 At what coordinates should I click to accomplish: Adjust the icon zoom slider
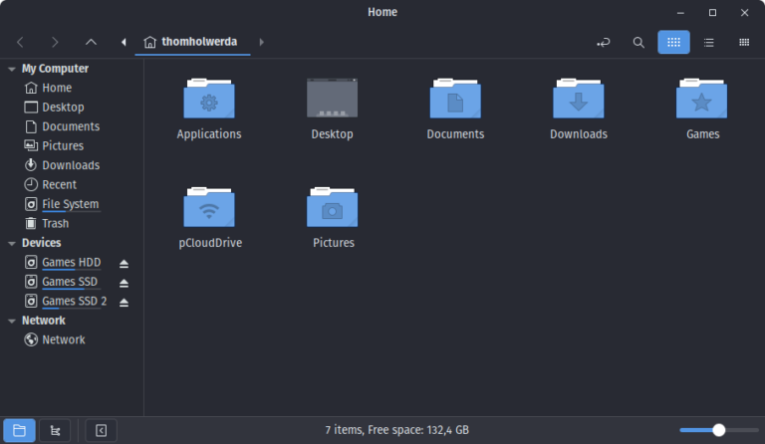click(x=718, y=430)
